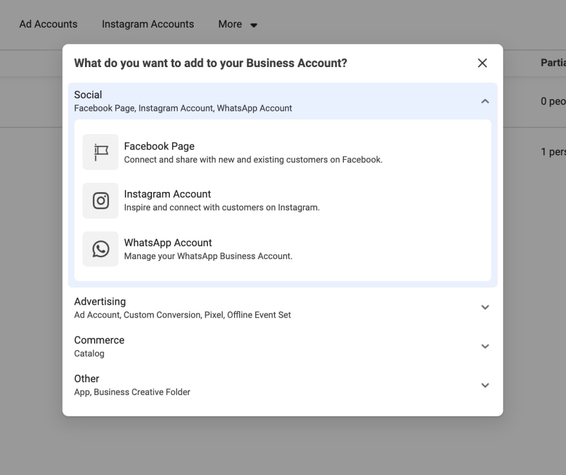Click the X to close the dialog
The image size is (566, 475).
482,63
